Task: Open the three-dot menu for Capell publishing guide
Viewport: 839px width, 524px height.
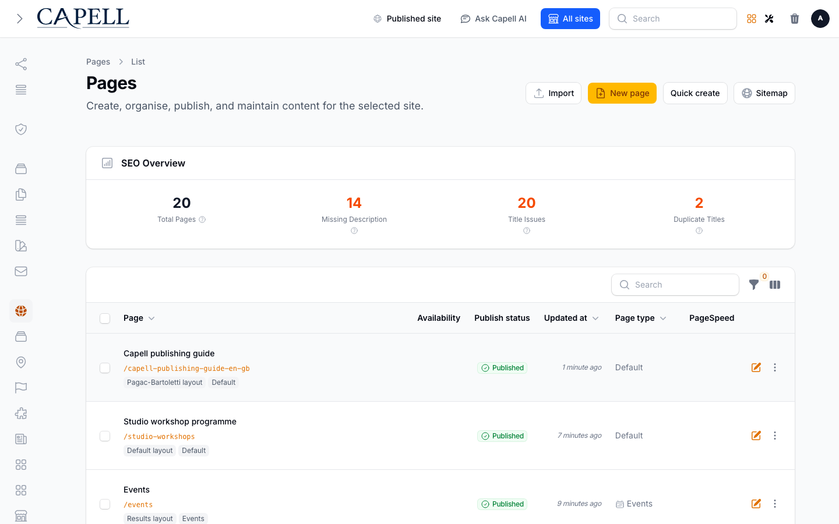Action: 775,367
